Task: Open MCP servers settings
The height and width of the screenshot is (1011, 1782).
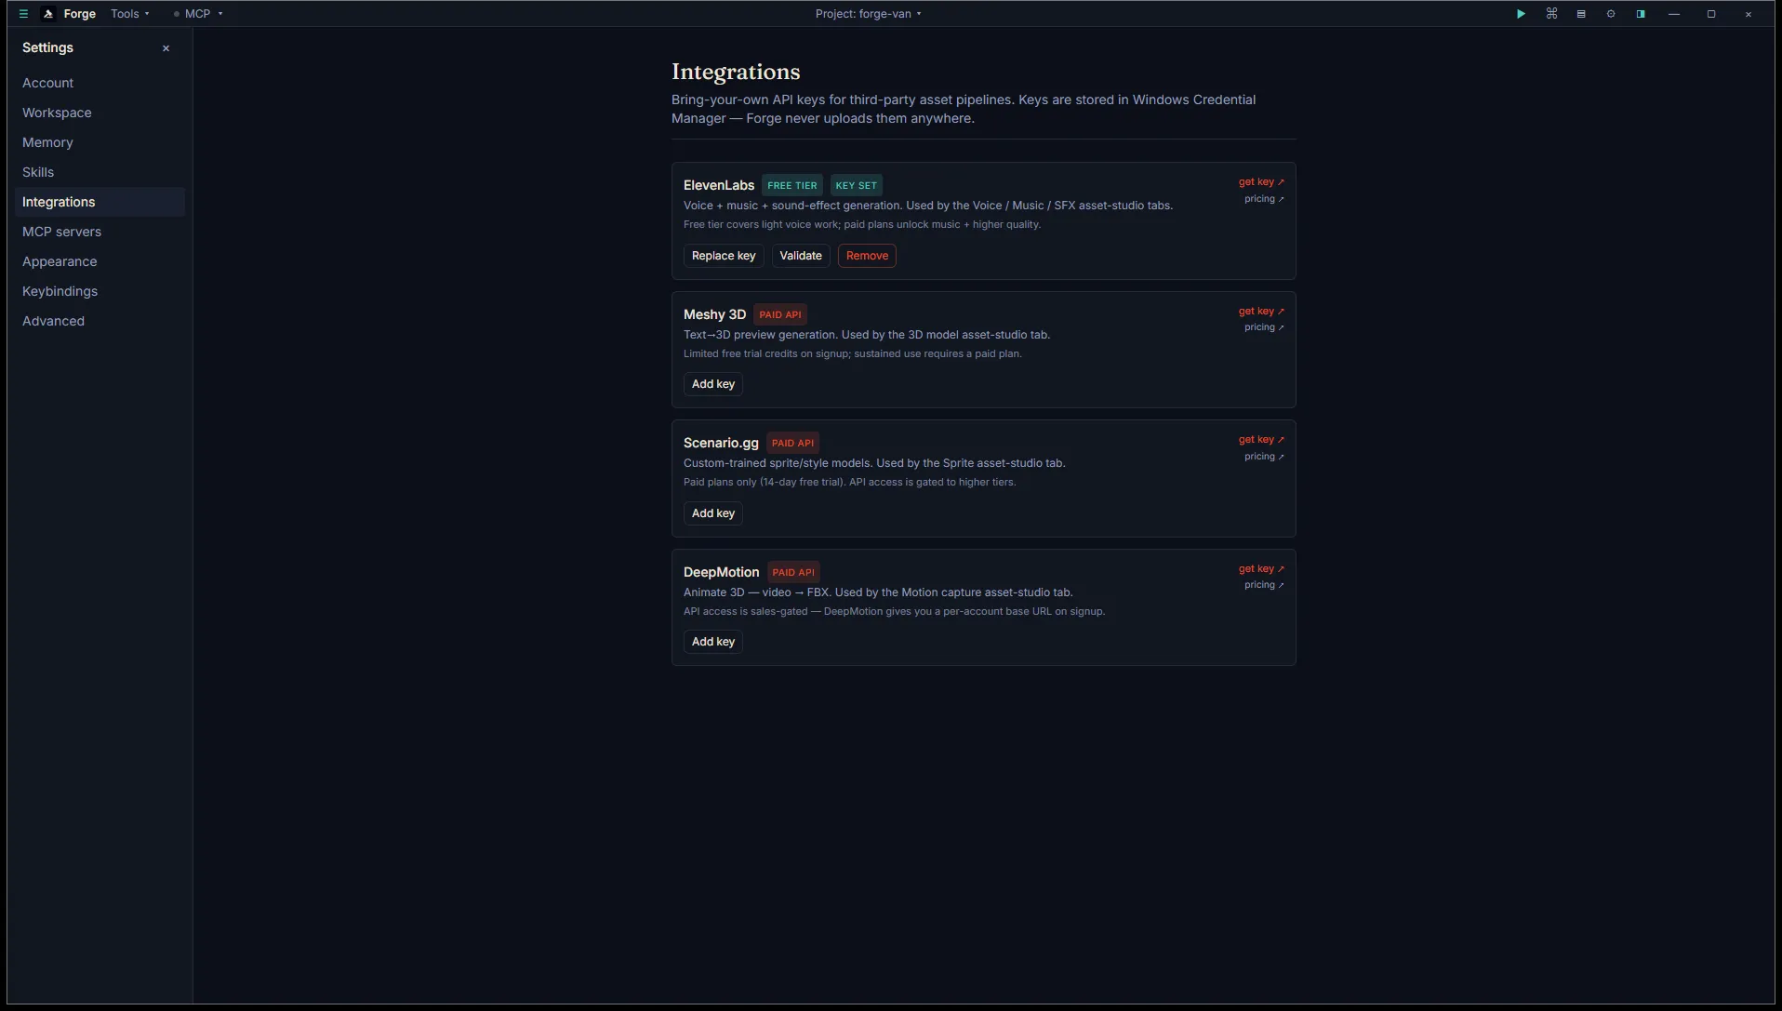Action: click(x=100, y=232)
